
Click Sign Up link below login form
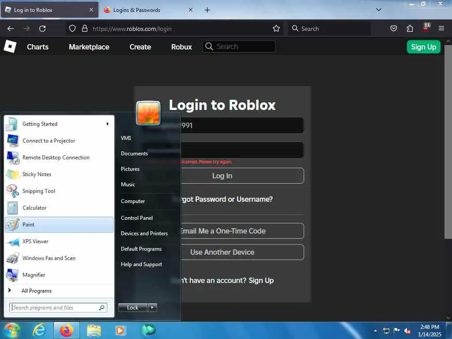pyautogui.click(x=261, y=280)
